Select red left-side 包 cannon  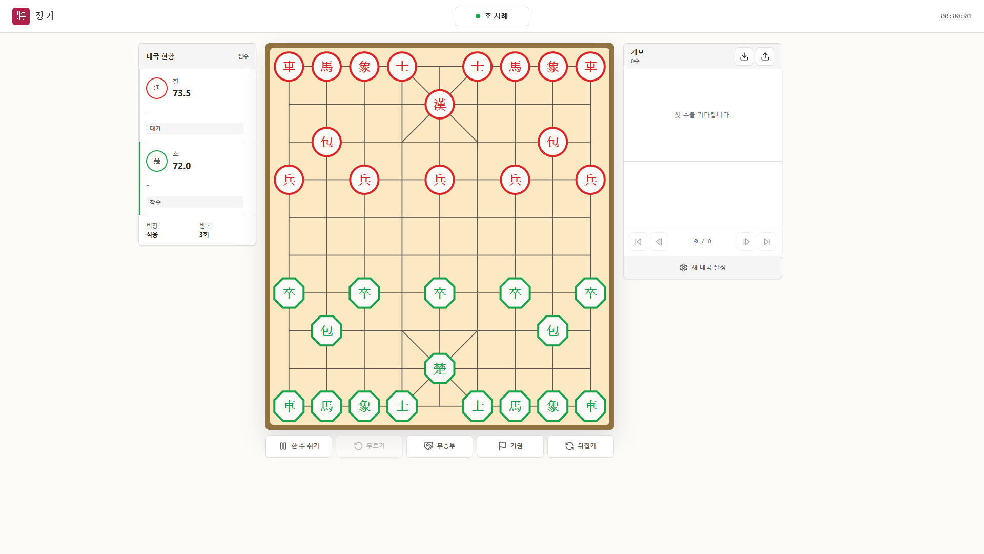(x=327, y=142)
